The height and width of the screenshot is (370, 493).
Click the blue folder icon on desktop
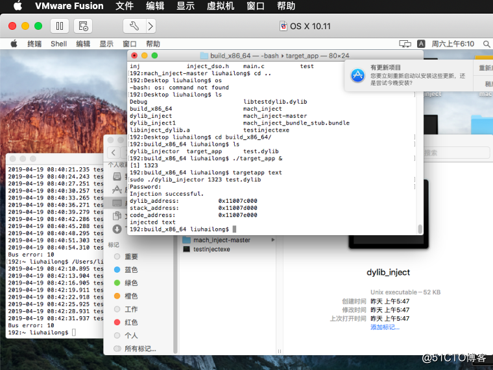pyautogui.click(x=482, y=124)
